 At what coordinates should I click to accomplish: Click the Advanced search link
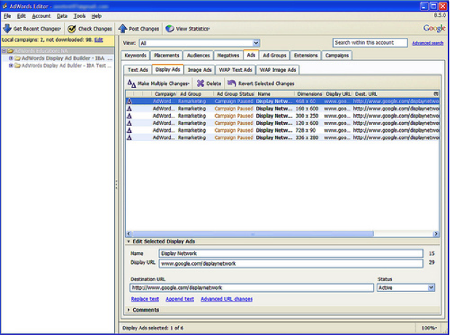[x=427, y=43]
